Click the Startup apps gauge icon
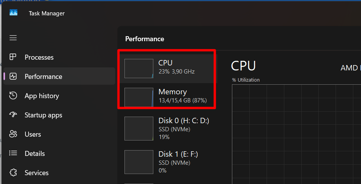Viewport: 361px width, 184px height. tap(13, 115)
